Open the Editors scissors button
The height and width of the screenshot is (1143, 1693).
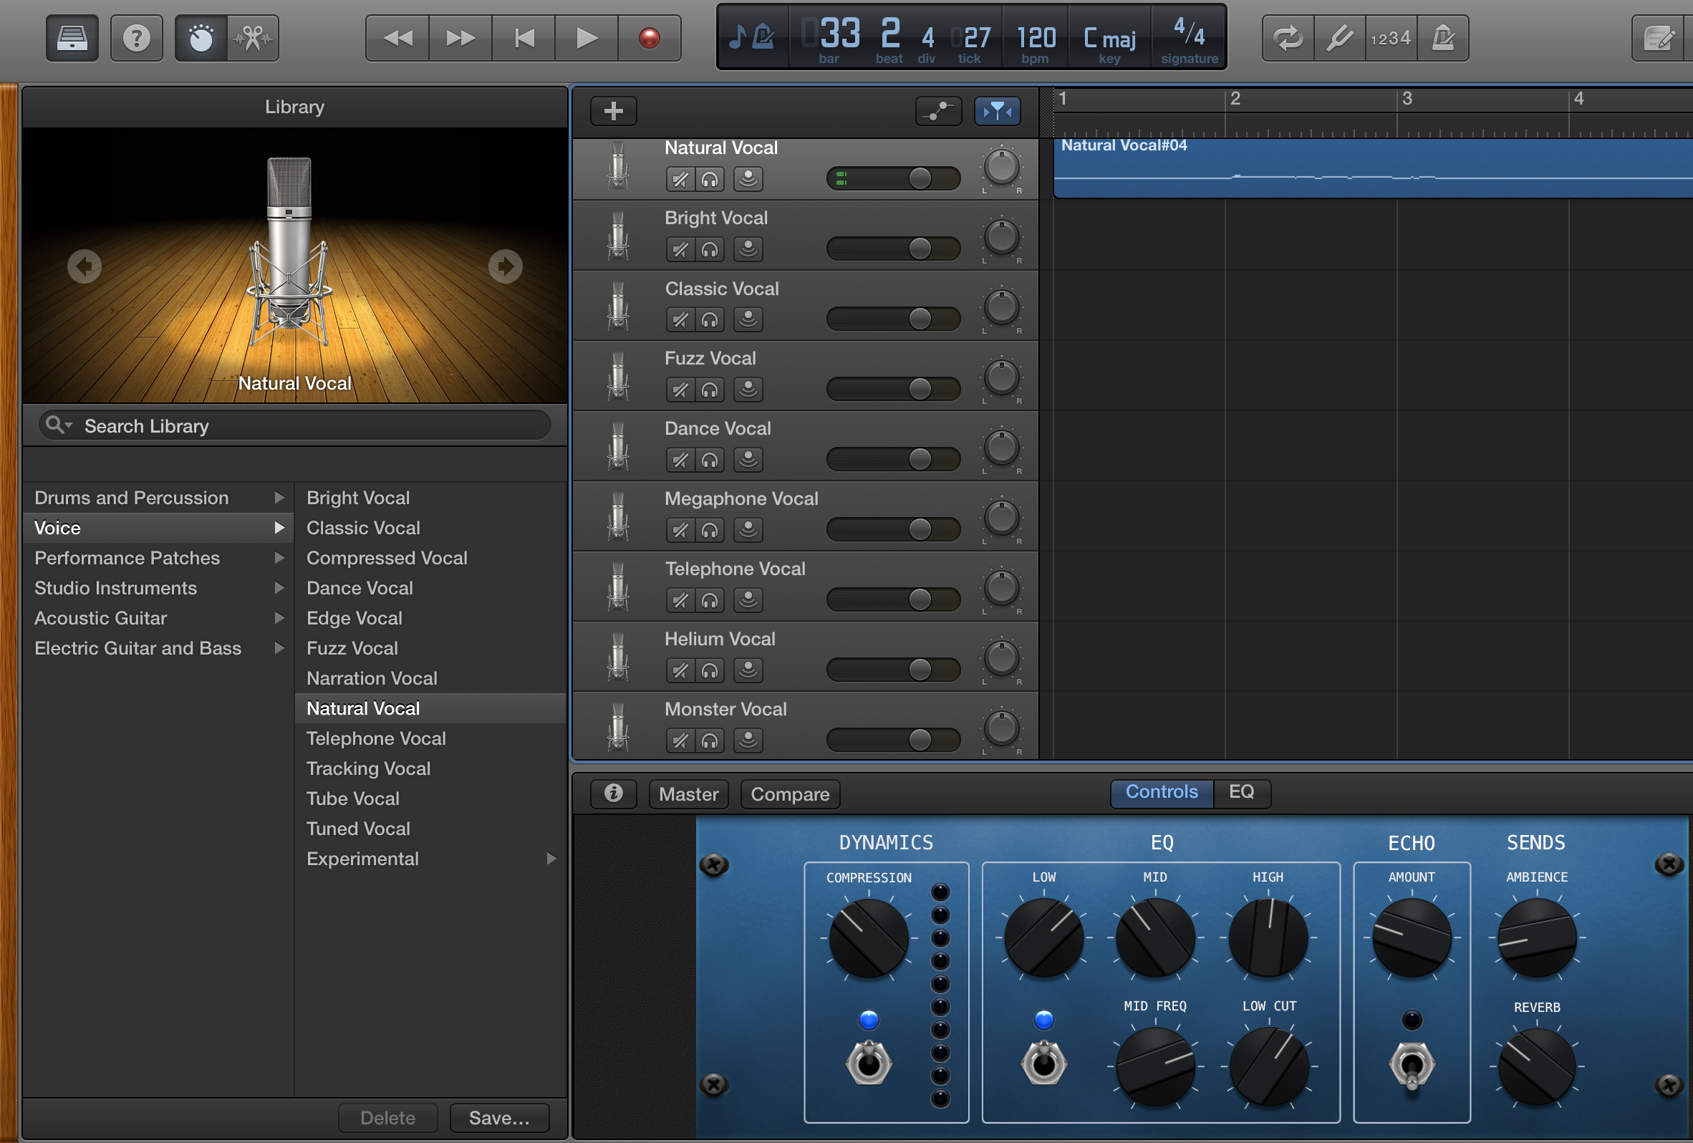click(253, 38)
